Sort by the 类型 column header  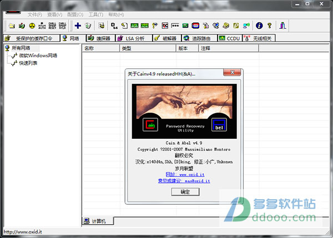coord(148,48)
